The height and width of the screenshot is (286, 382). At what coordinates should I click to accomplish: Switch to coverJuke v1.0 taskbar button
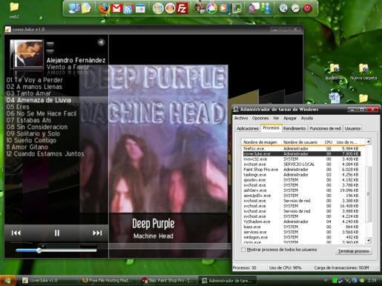pyautogui.click(x=48, y=281)
